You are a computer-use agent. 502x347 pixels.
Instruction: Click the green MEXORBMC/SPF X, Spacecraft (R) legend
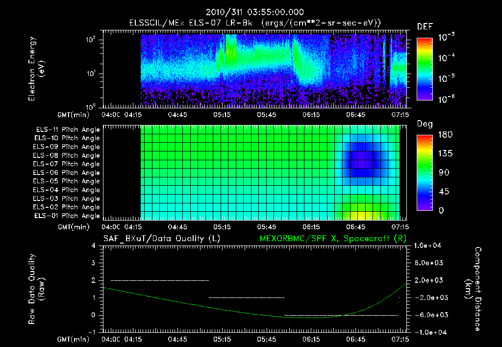[333, 239]
